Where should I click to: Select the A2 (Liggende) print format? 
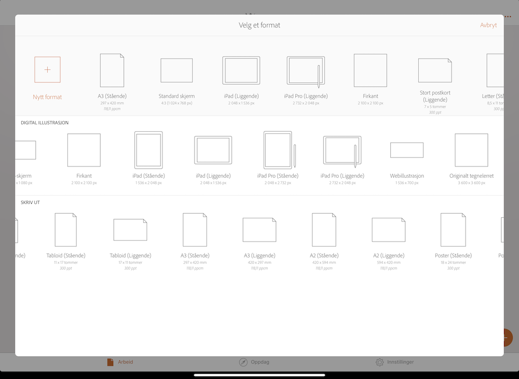pos(389,244)
